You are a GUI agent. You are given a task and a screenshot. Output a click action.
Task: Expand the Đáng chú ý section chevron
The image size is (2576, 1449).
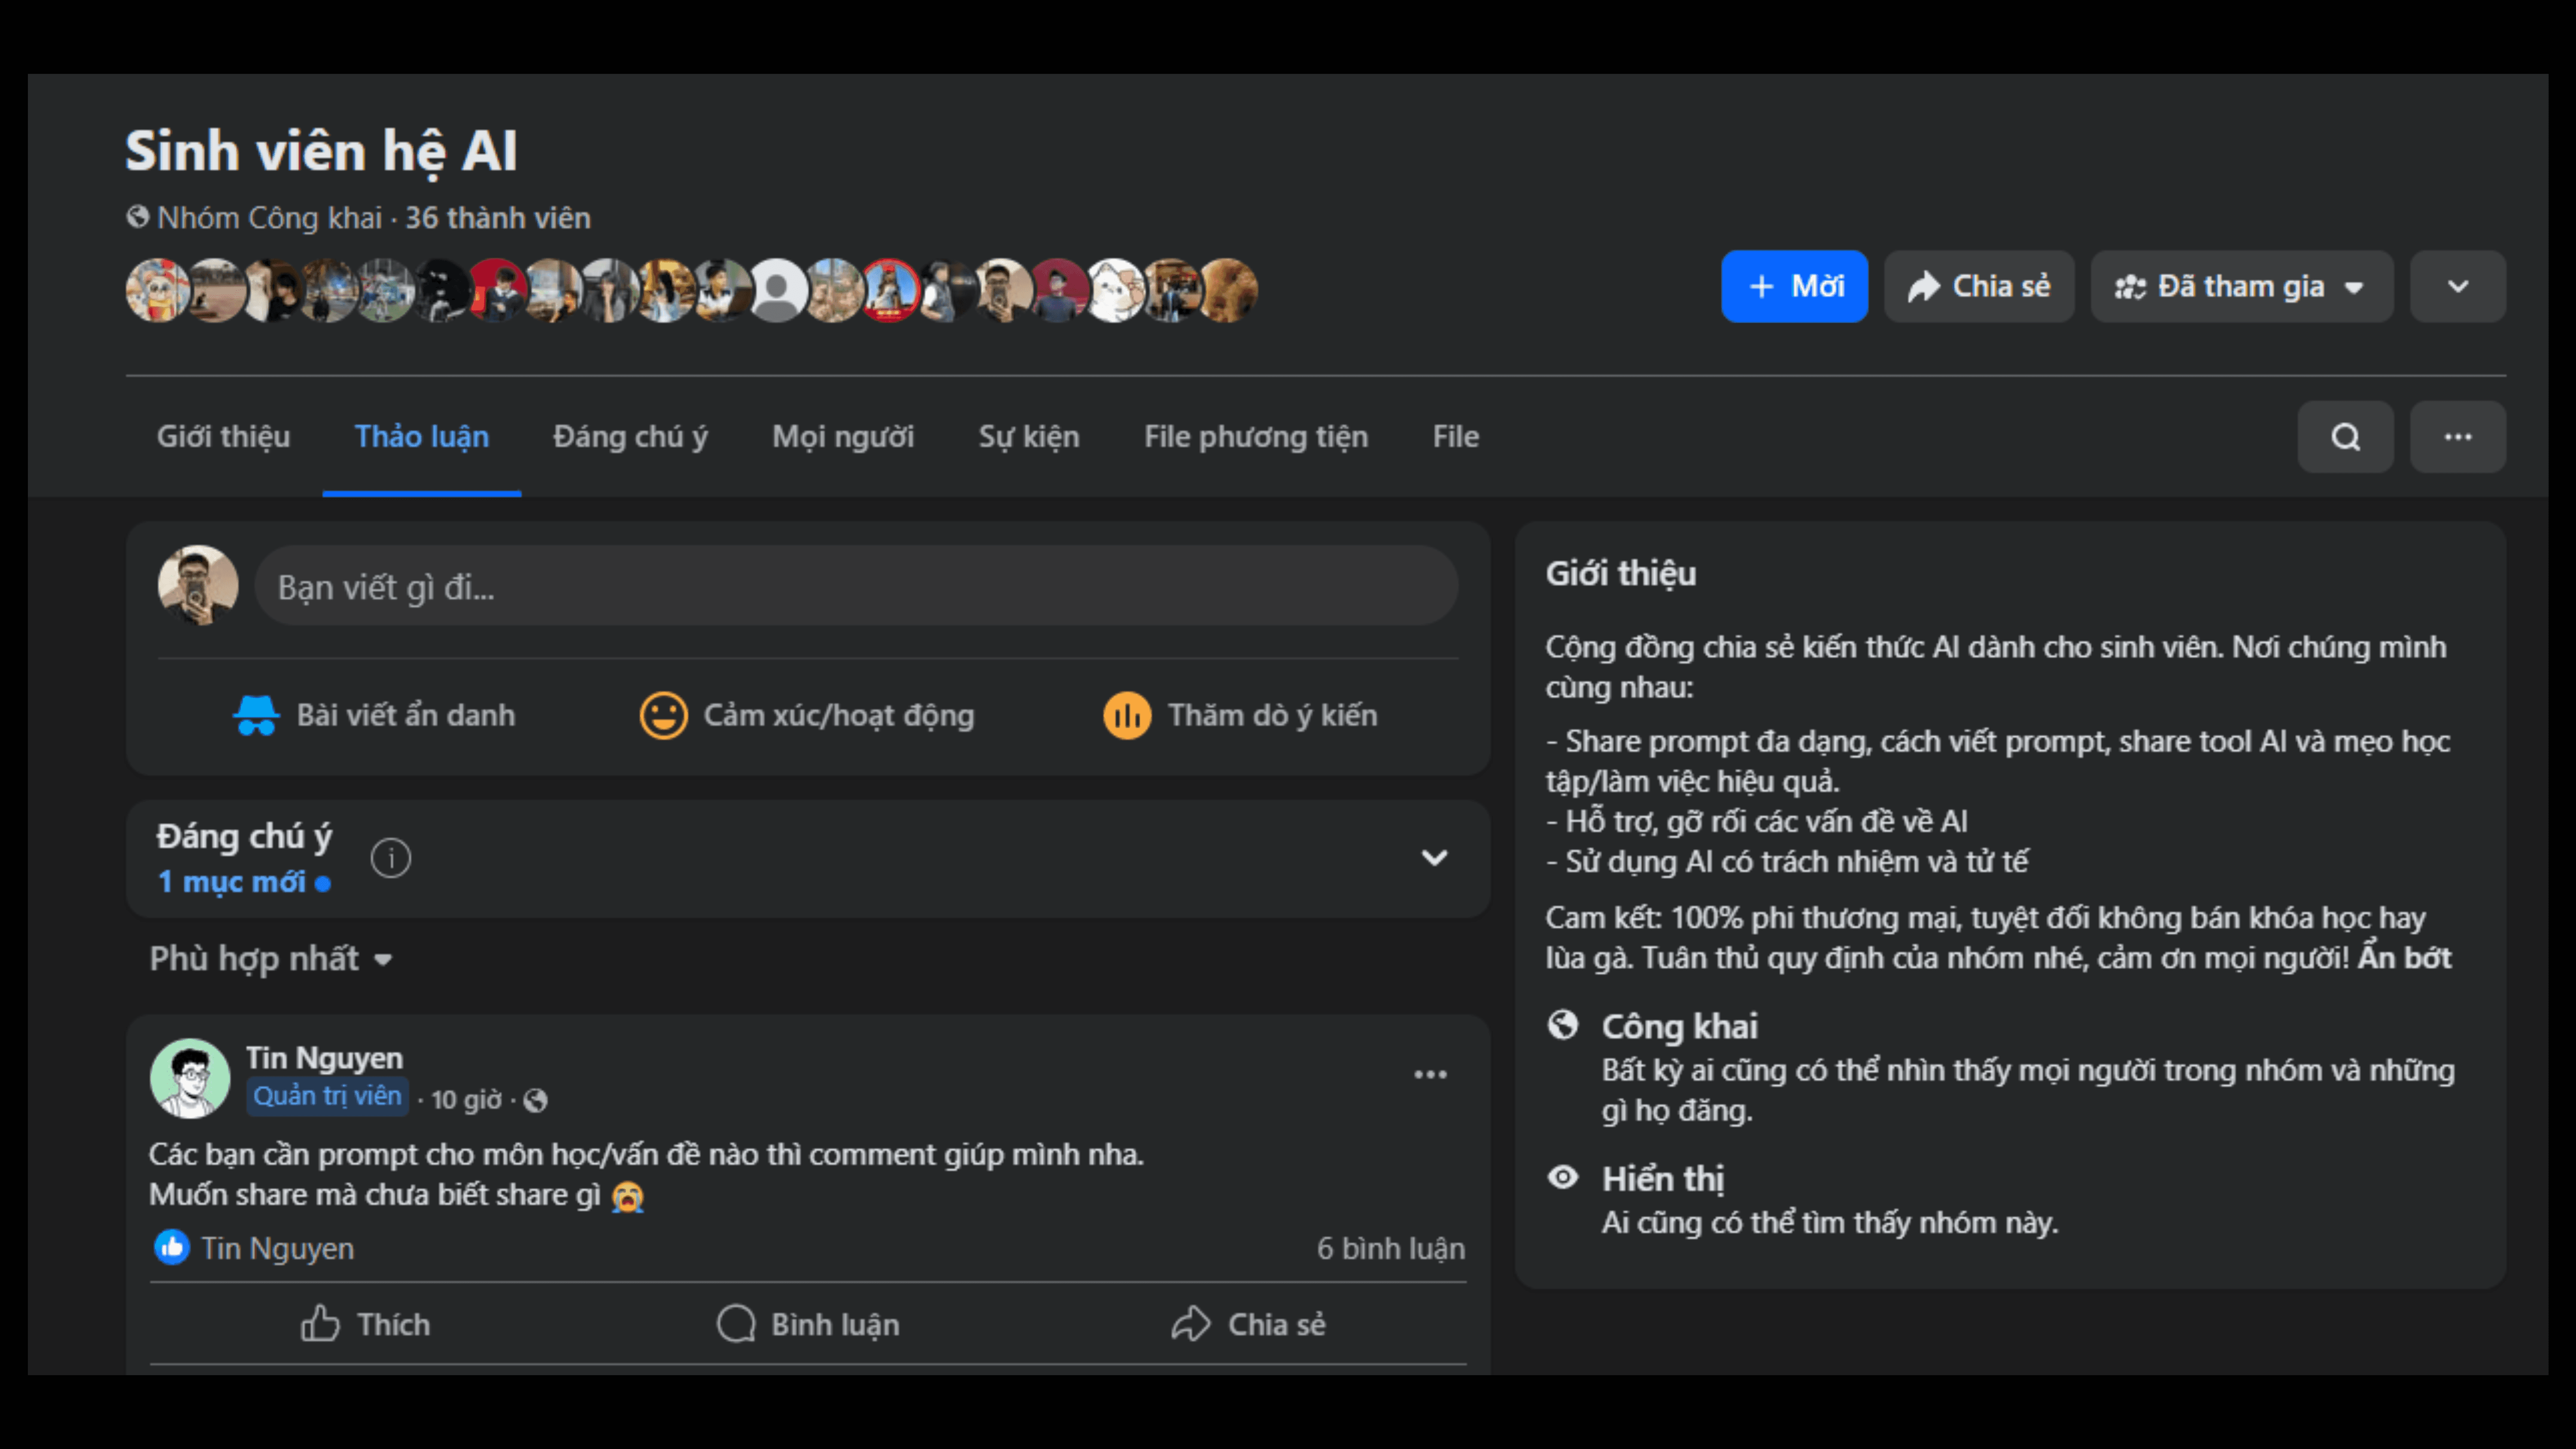tap(1434, 858)
